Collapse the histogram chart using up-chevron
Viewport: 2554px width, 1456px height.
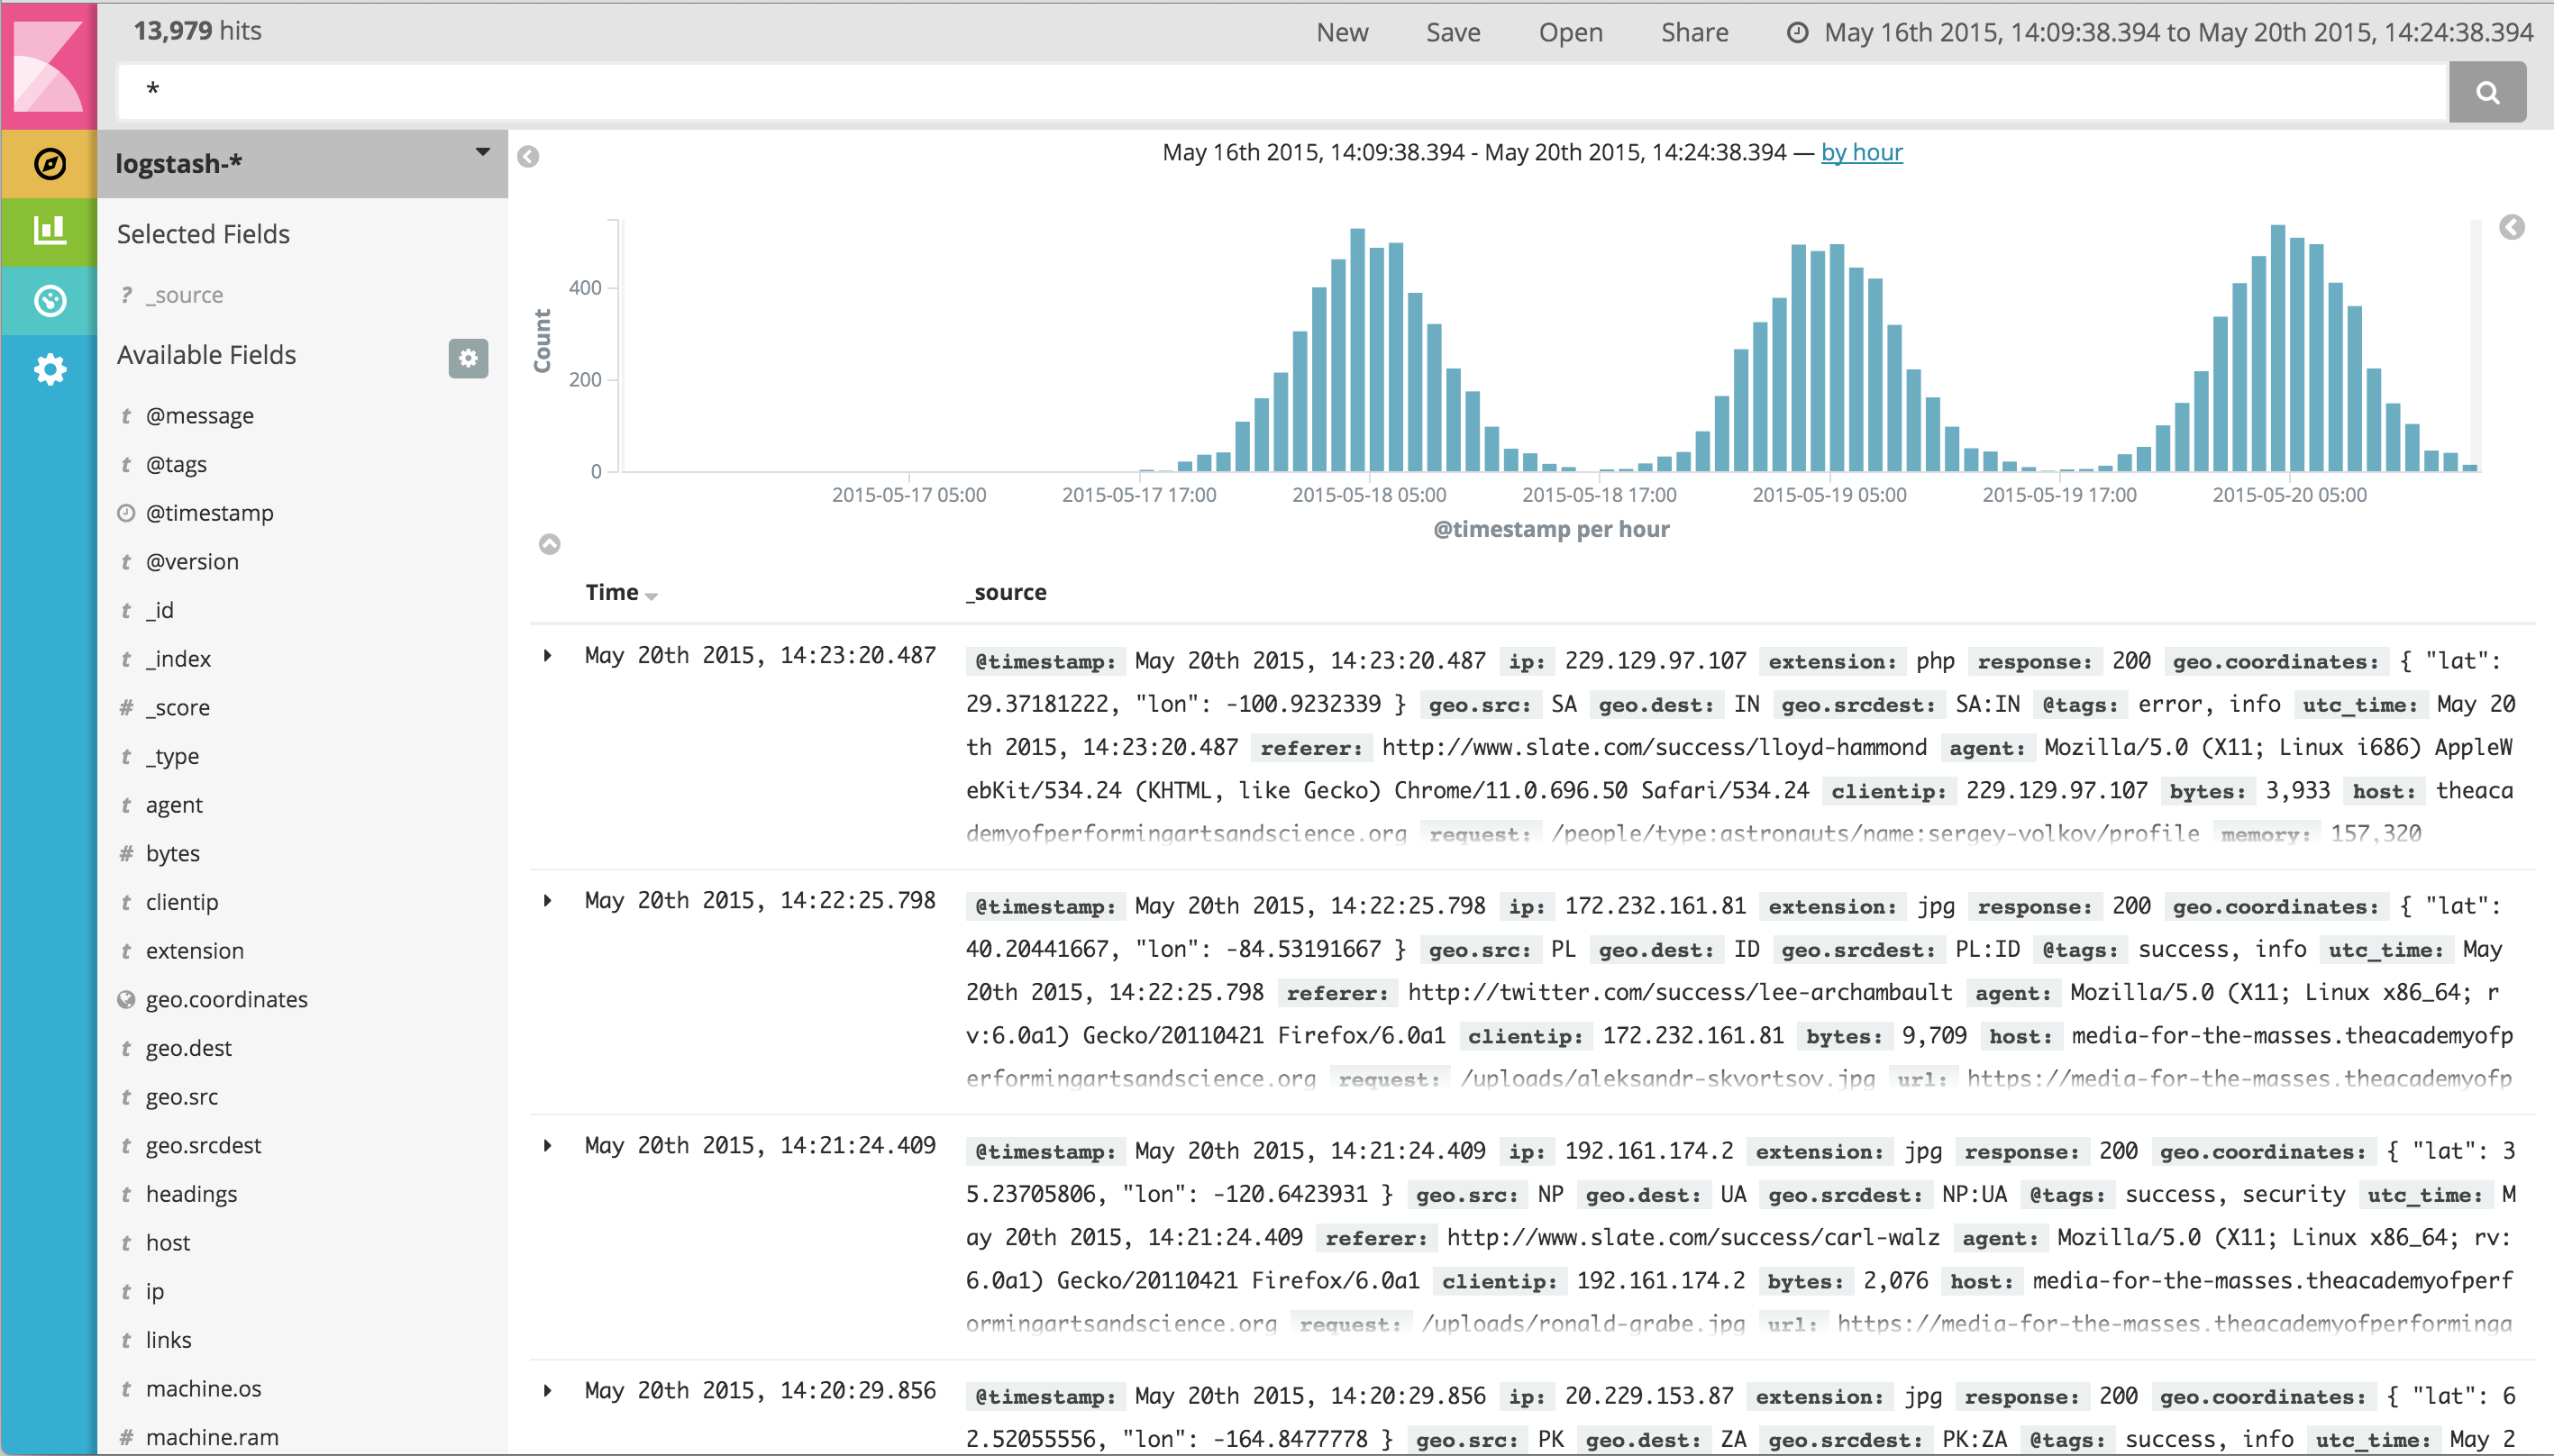tap(549, 544)
